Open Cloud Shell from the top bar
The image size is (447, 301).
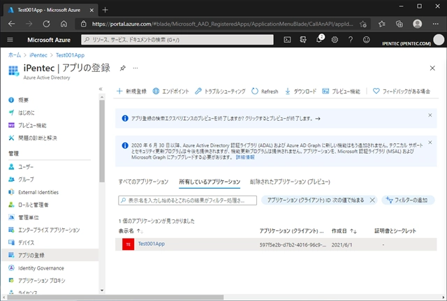click(287, 40)
